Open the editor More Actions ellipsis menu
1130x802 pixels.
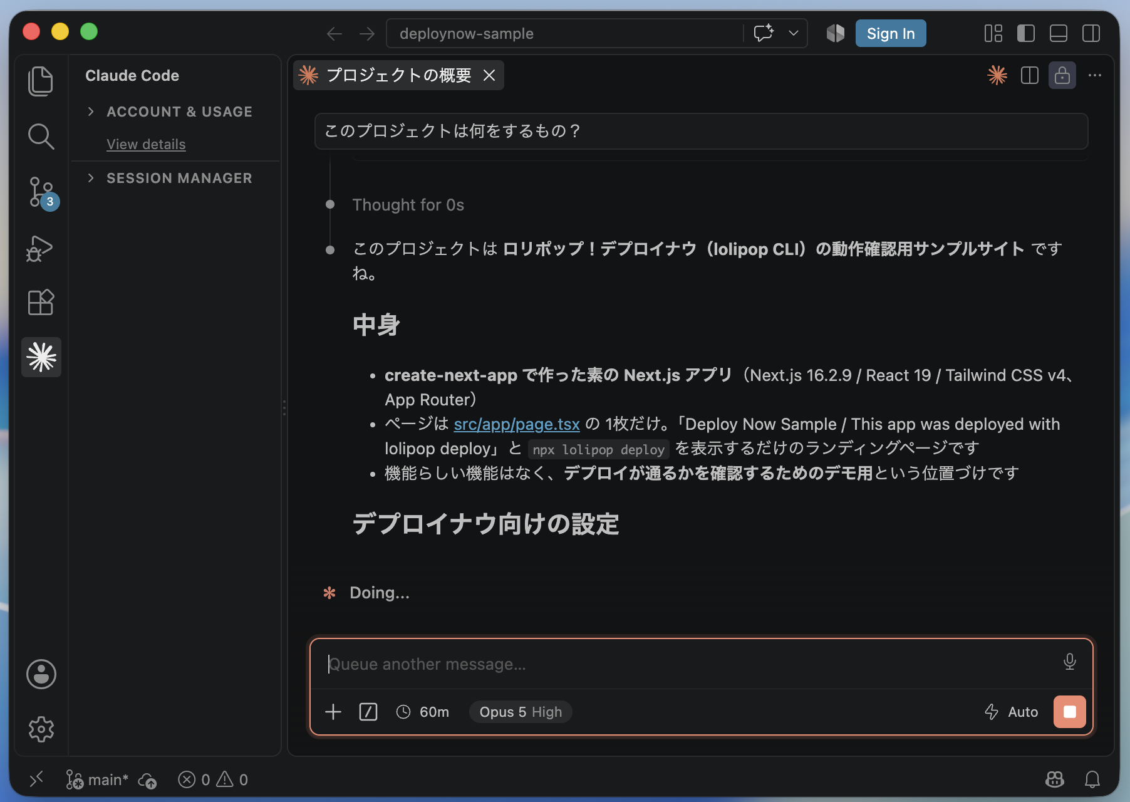[x=1095, y=75]
